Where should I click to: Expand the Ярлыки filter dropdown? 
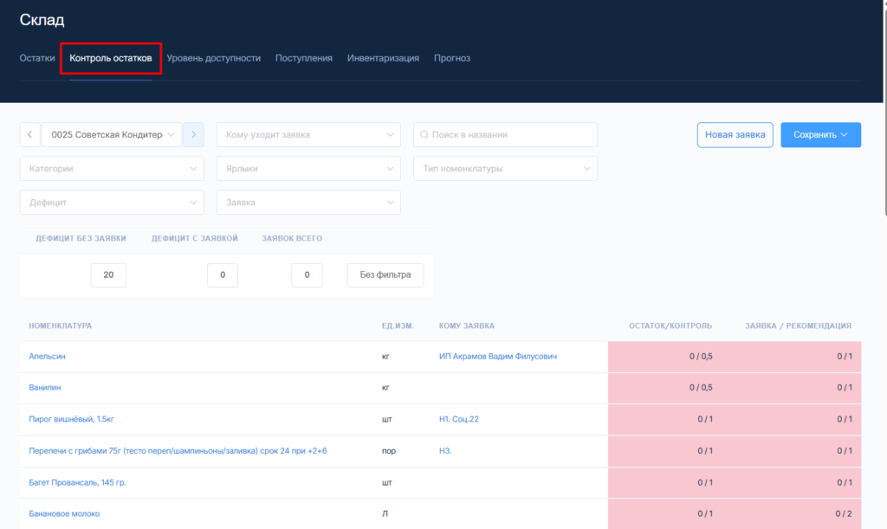coord(308,169)
